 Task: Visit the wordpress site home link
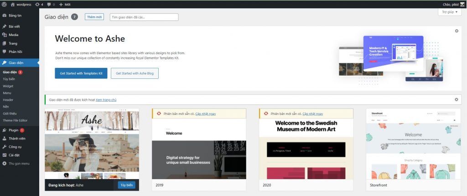[21, 5]
